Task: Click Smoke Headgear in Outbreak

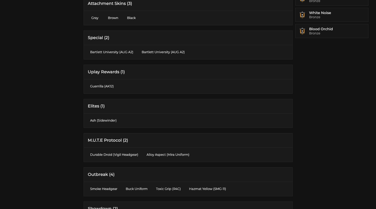Action: click(104, 189)
